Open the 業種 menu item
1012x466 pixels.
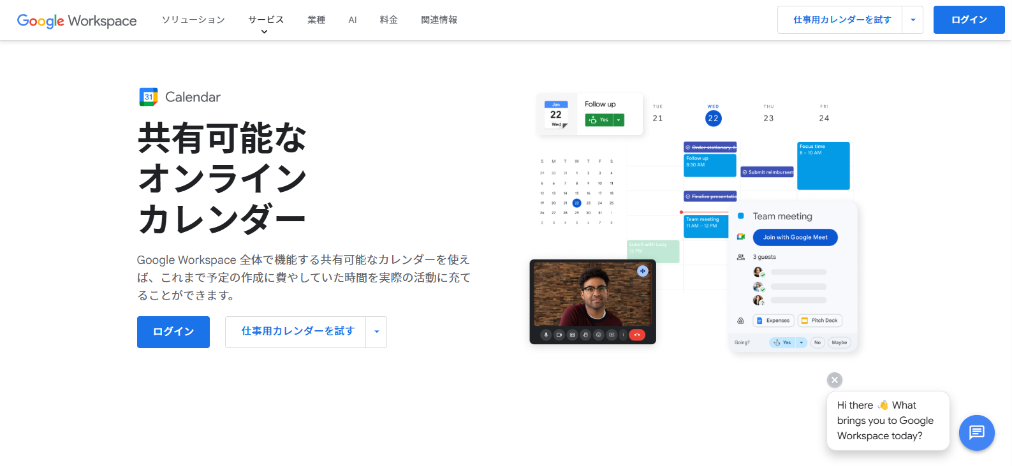[316, 20]
